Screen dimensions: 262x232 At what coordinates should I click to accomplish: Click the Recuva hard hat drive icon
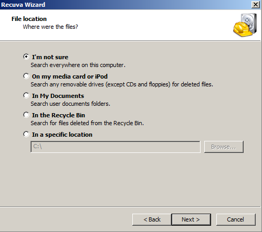[245, 25]
